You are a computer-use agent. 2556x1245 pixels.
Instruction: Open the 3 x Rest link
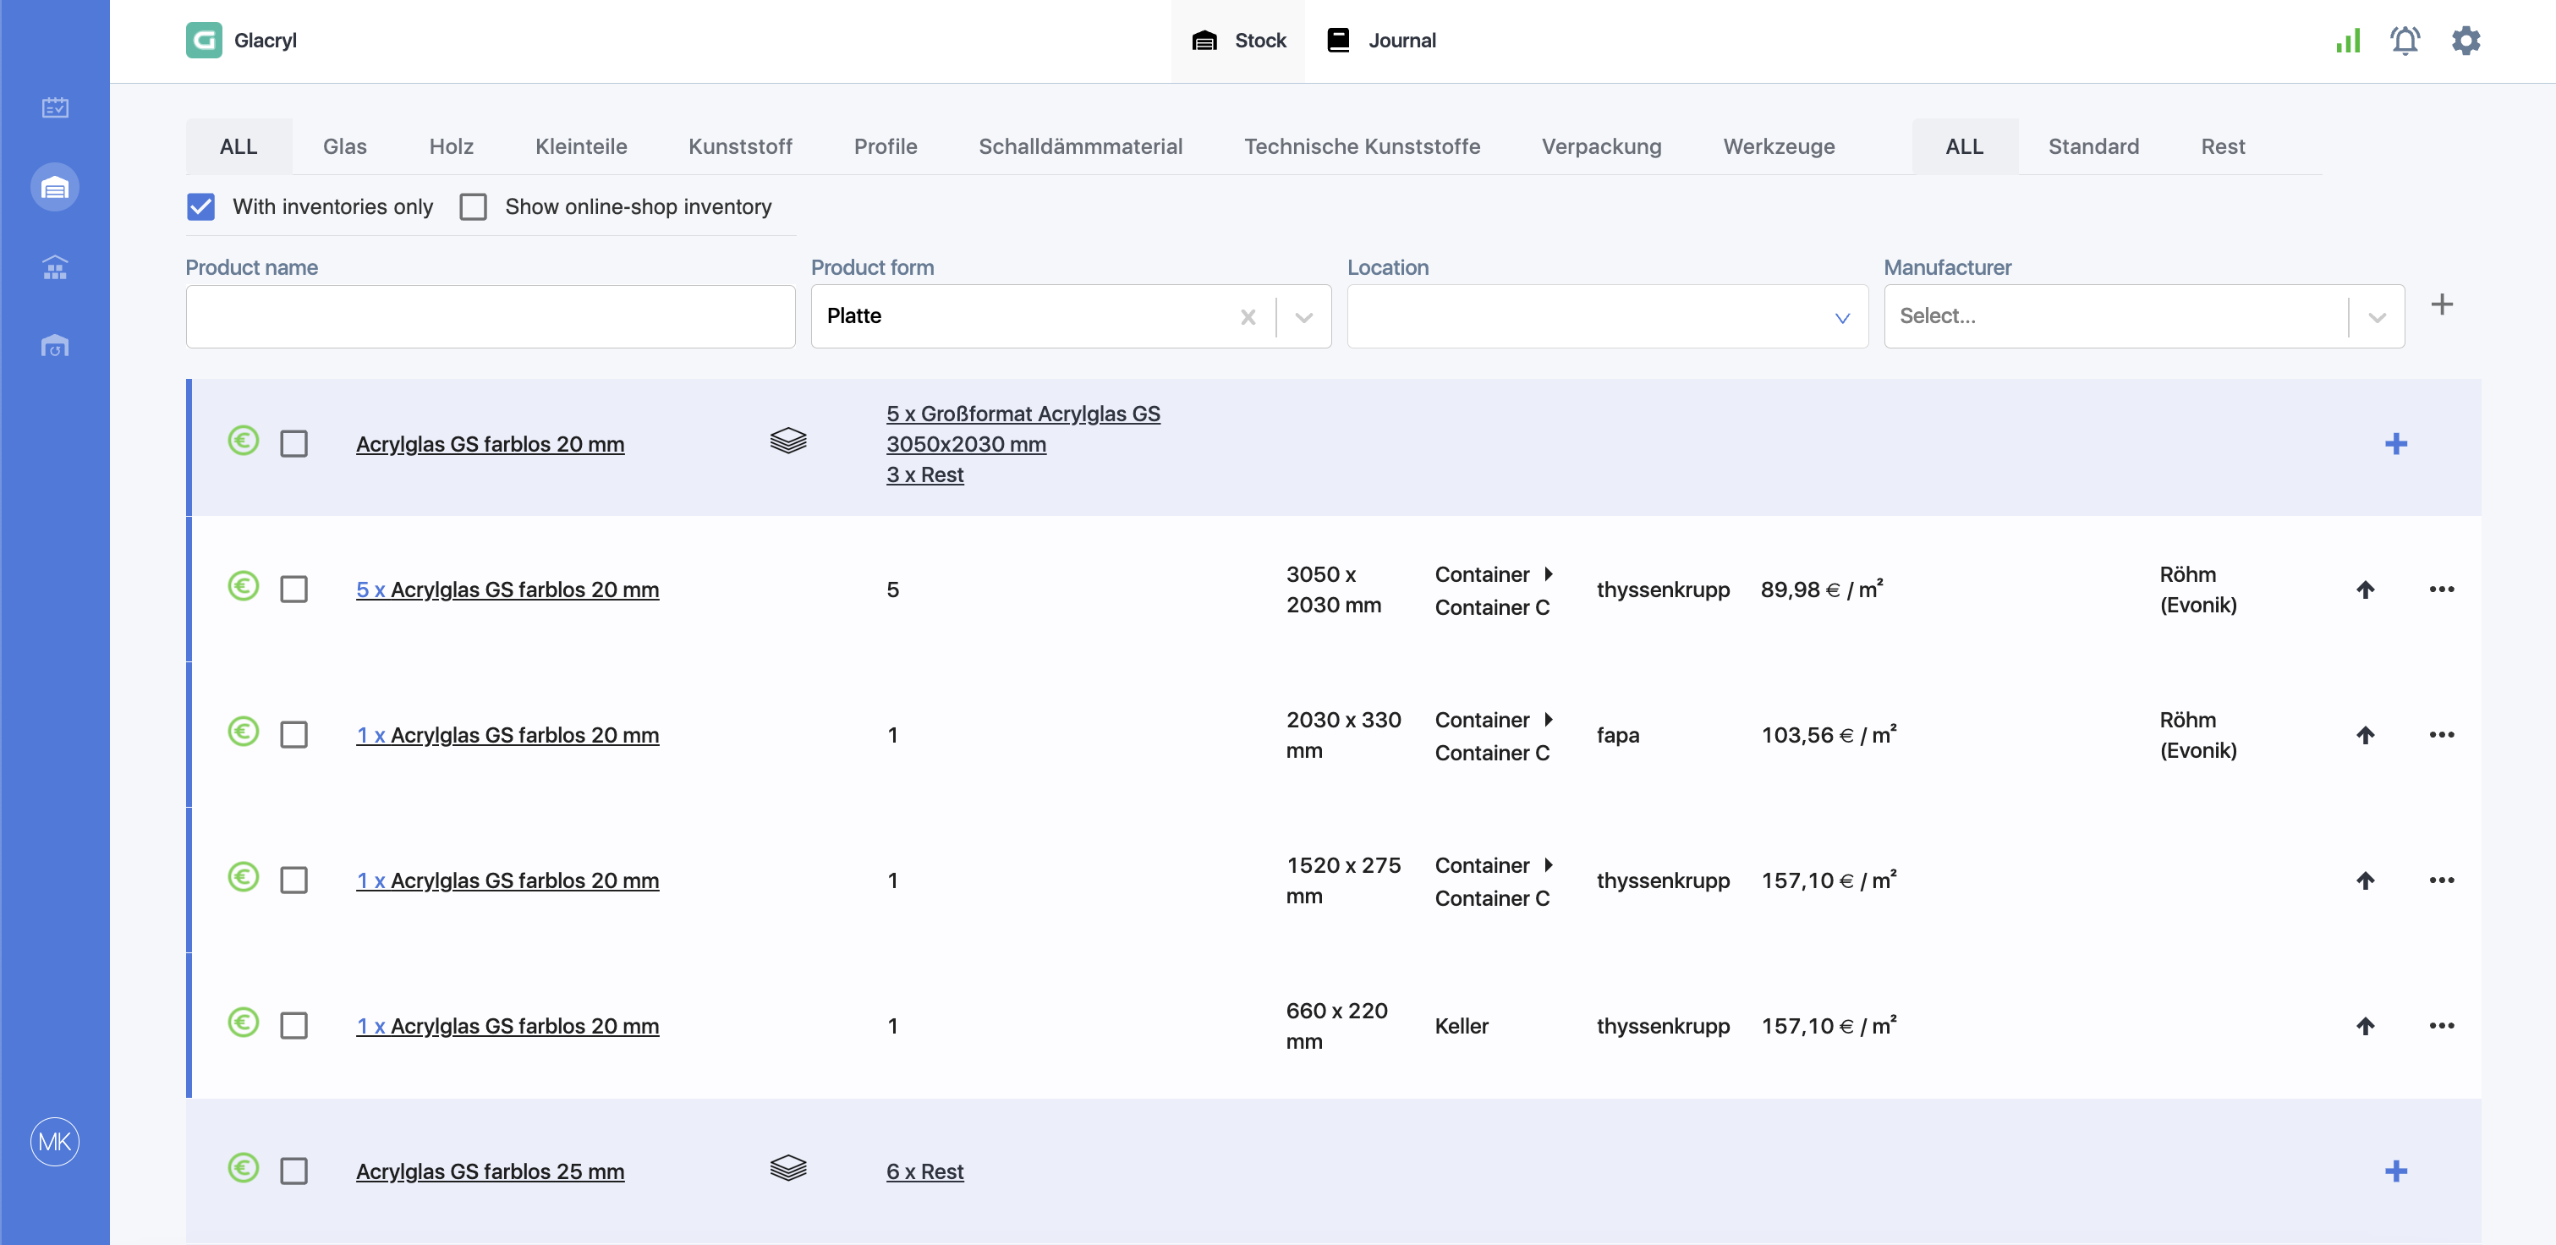point(924,475)
